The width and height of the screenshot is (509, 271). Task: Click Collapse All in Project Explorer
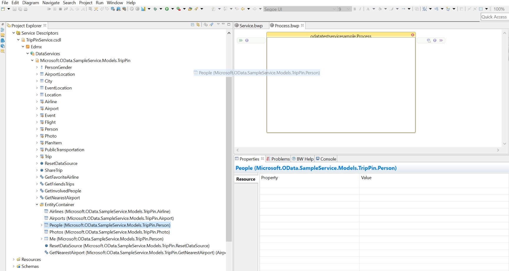click(x=192, y=25)
